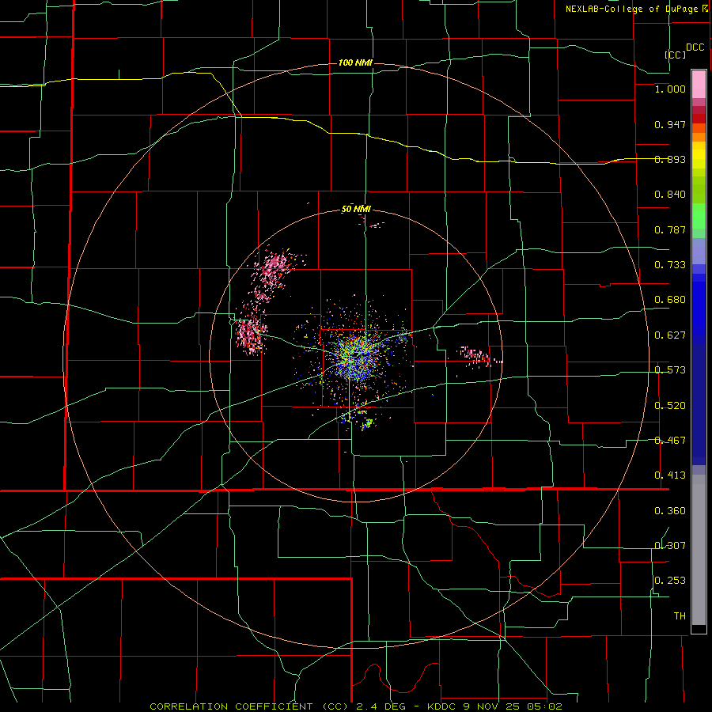
Task: Pick the light pink color bar segment
Action: pos(699,84)
